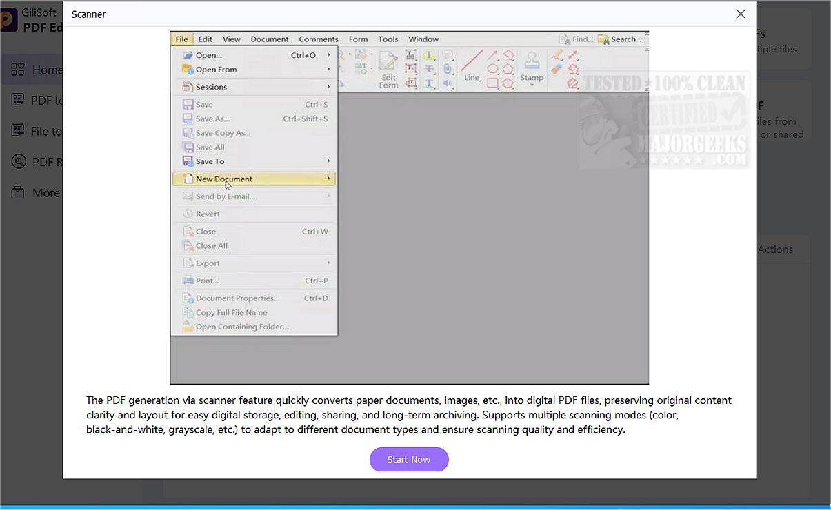Select the rectangle shape tool
The width and height of the screenshot is (831, 510).
pos(492,83)
